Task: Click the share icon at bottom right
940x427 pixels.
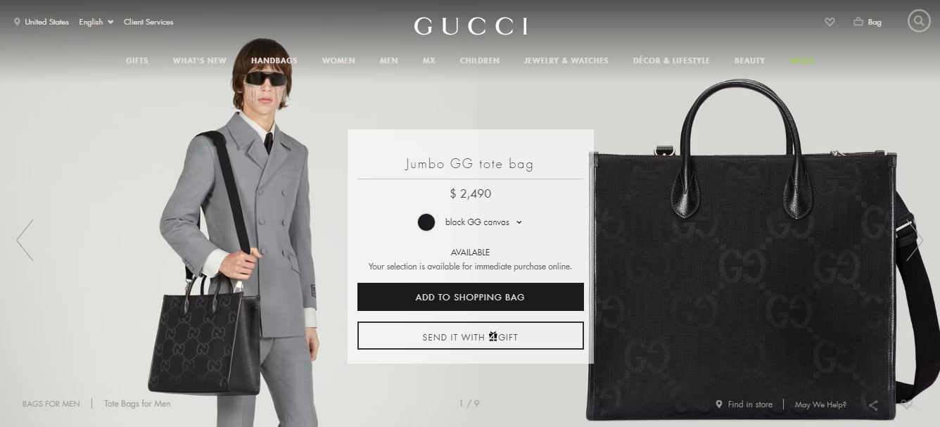Action: pyautogui.click(x=873, y=404)
